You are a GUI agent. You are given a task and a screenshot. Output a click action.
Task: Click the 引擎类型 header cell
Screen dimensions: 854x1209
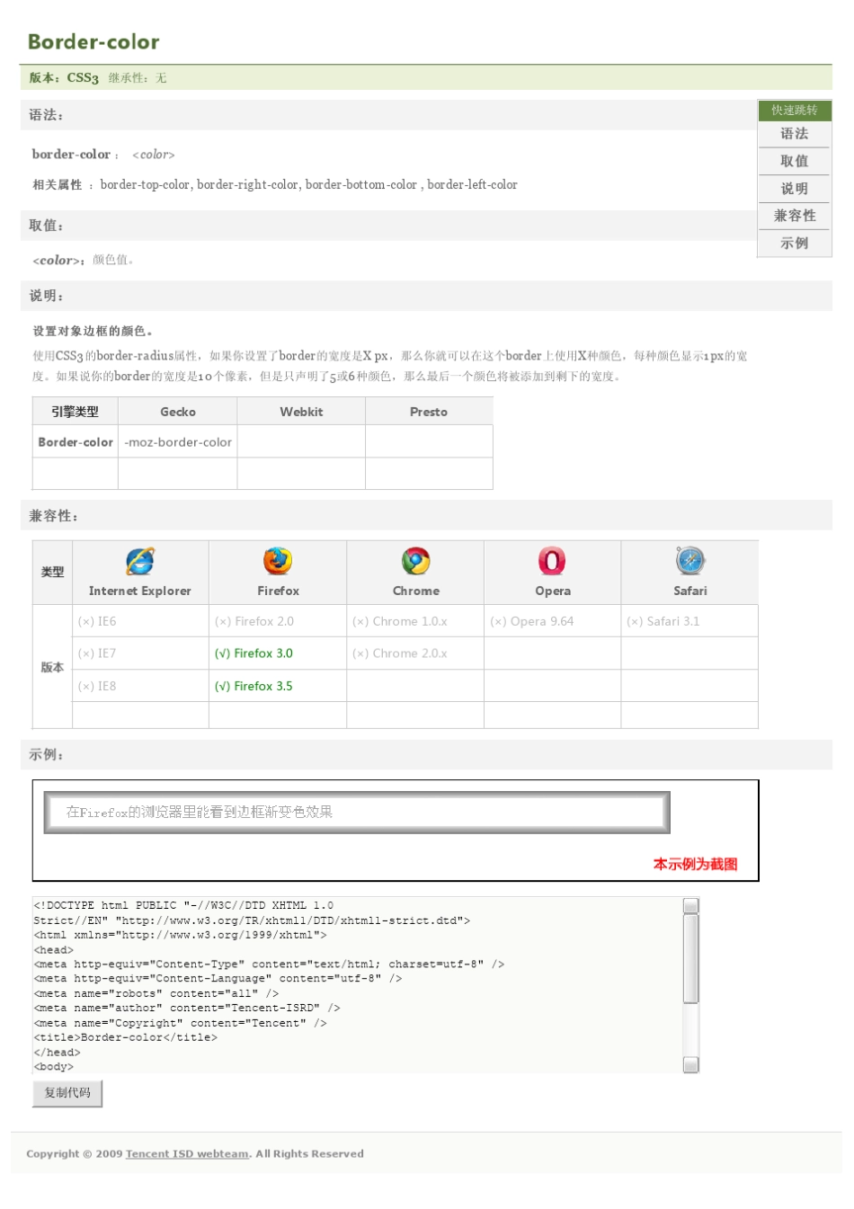(x=76, y=412)
